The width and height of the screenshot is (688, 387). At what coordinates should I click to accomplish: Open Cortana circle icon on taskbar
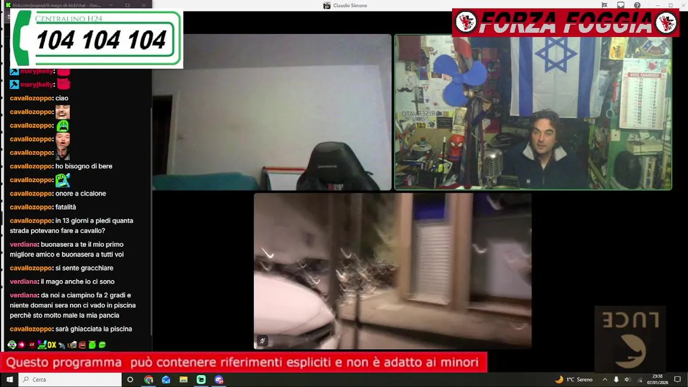(x=130, y=379)
